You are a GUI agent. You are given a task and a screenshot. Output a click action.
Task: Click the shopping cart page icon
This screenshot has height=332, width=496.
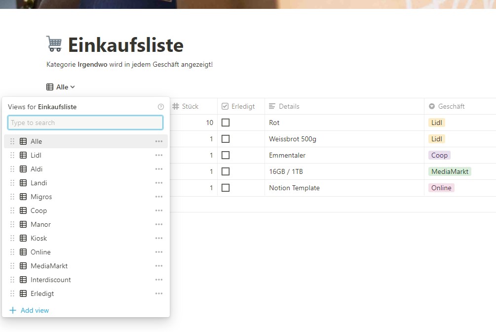tap(54, 44)
